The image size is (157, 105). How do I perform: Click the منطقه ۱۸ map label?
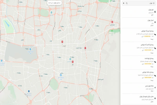(19, 73)
